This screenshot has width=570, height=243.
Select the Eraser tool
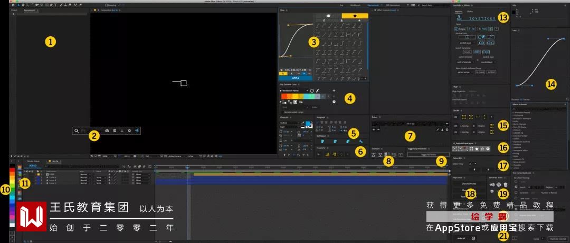(70, 5)
